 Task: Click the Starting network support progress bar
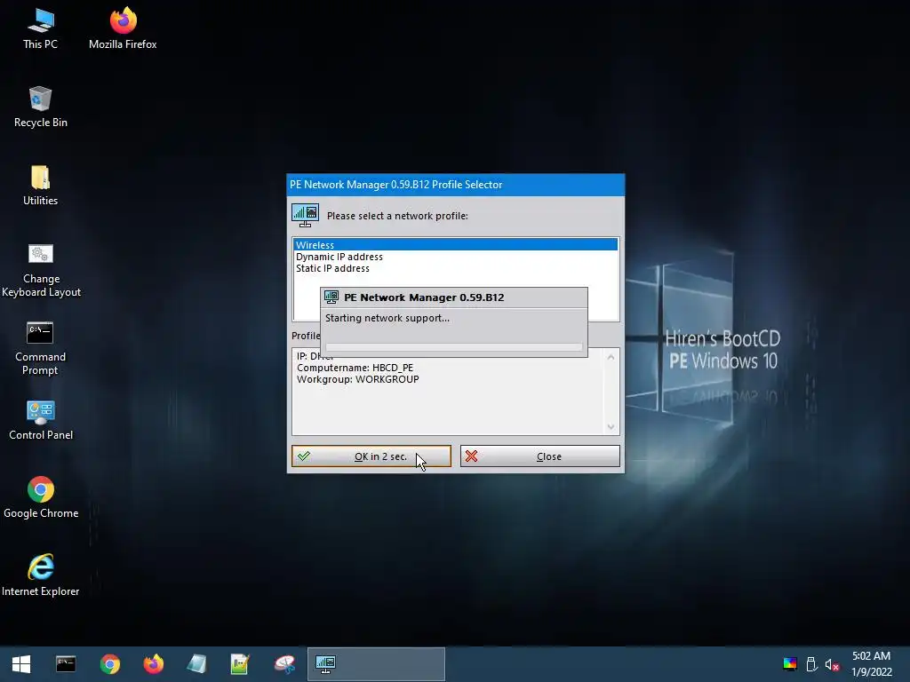point(454,347)
